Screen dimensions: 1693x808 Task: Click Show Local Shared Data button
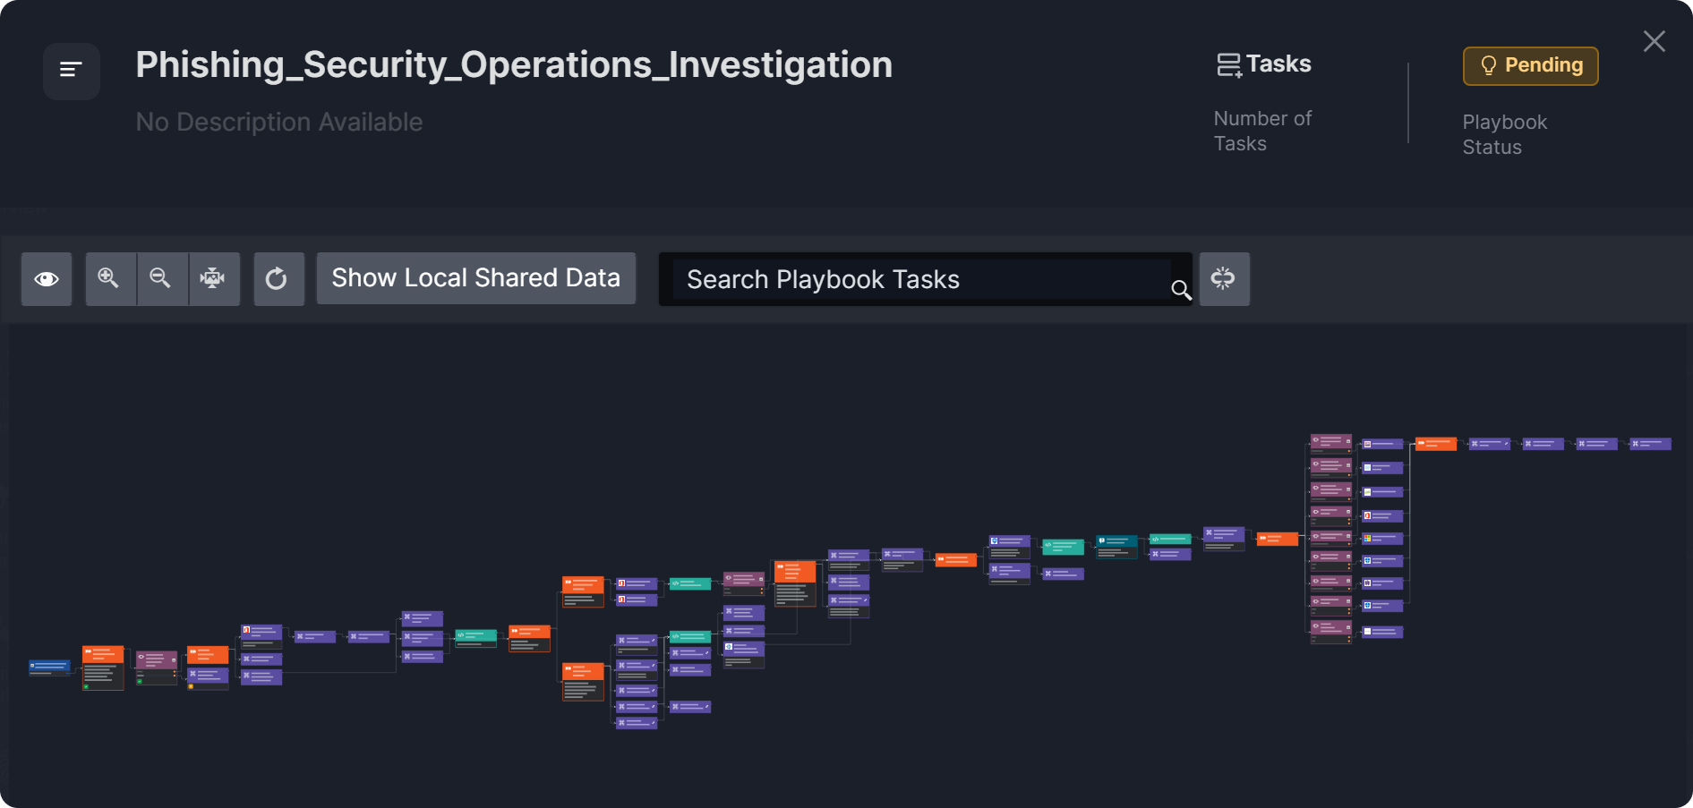click(475, 278)
